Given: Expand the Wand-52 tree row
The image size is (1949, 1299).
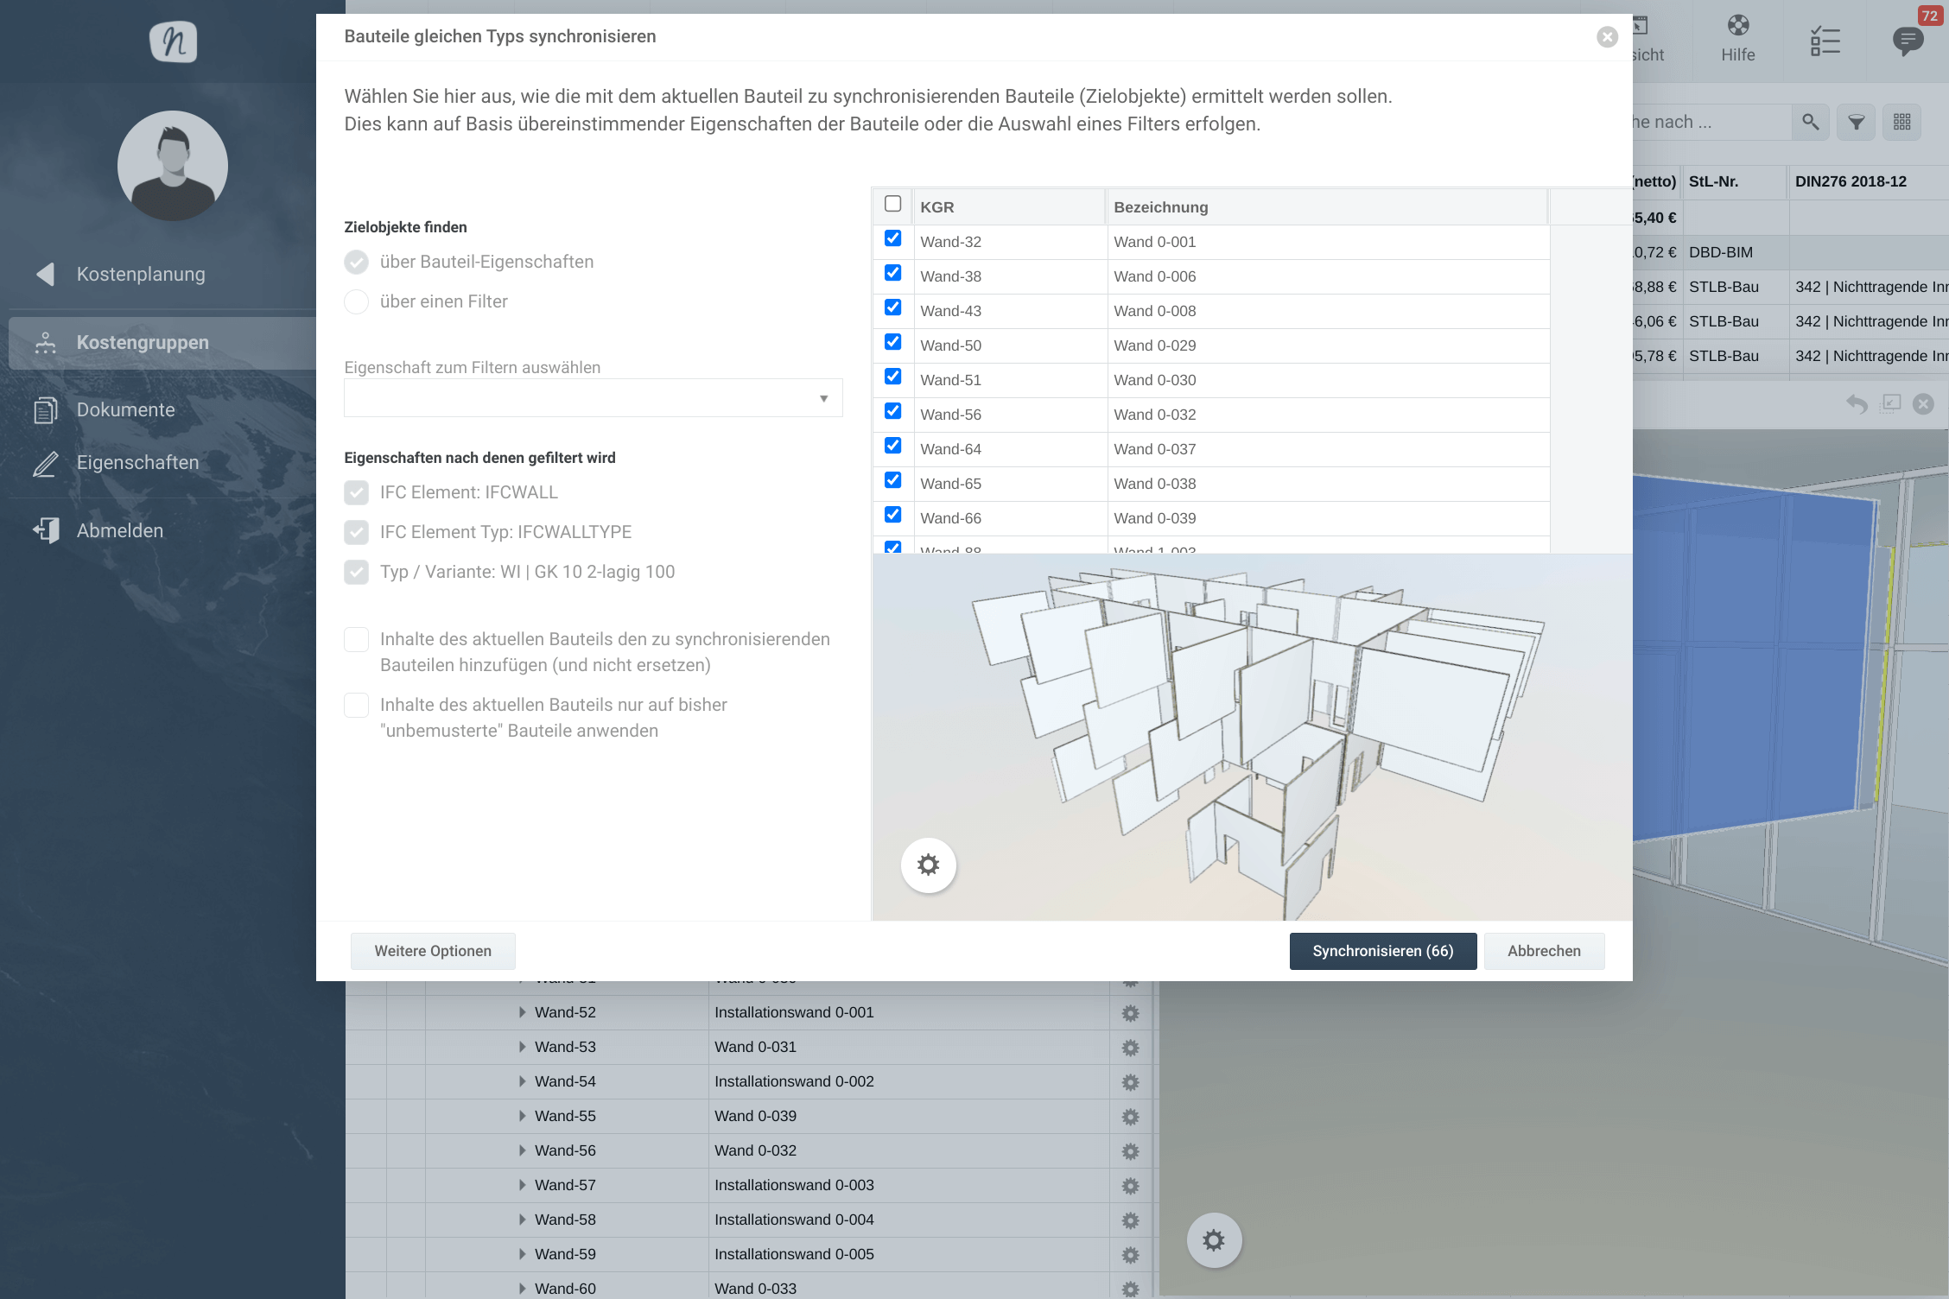Looking at the screenshot, I should [522, 1012].
